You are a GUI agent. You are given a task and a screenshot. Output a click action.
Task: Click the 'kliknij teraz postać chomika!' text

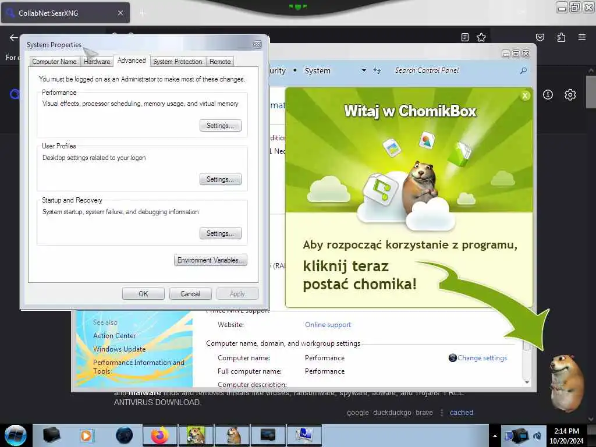click(x=360, y=275)
